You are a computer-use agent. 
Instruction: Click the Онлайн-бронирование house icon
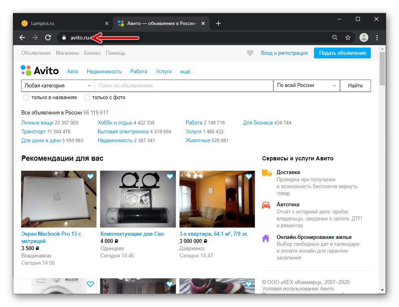point(266,238)
